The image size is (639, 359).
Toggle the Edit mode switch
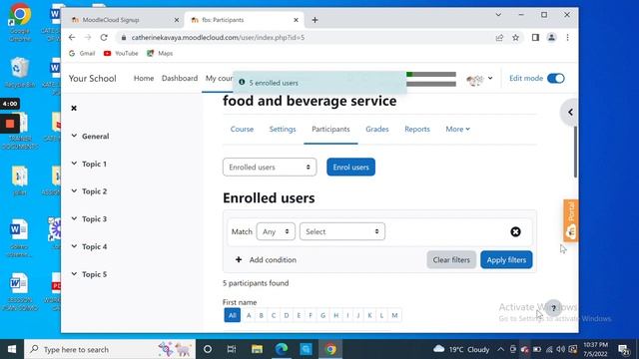tap(555, 78)
